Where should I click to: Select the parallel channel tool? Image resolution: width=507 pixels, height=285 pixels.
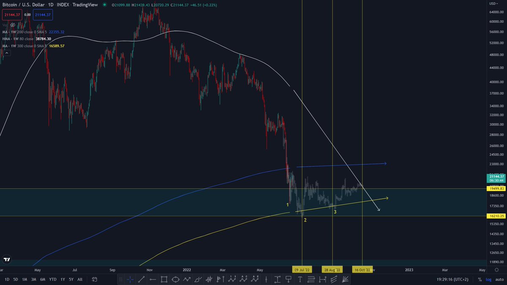coord(333,279)
